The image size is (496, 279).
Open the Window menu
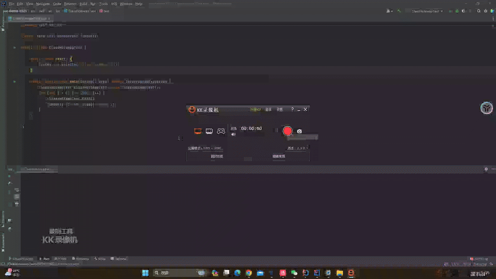point(126,4)
